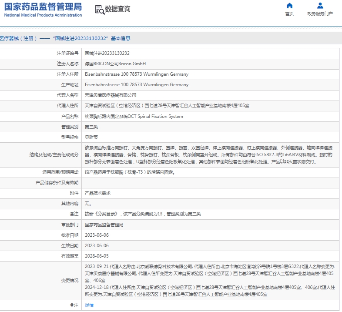Click the 备注 remark about 分类目录
Image resolution: width=342 pixels, height=312 pixels.
(143, 214)
